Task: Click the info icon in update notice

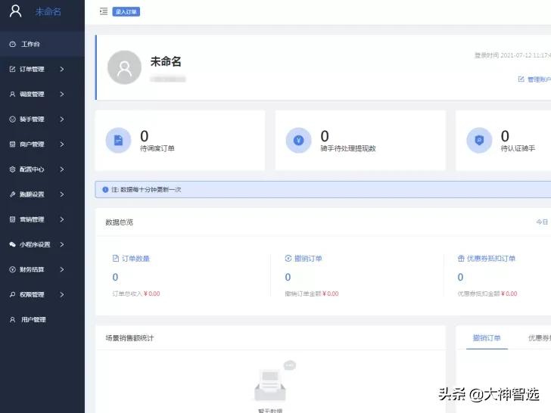Action: tap(105, 190)
